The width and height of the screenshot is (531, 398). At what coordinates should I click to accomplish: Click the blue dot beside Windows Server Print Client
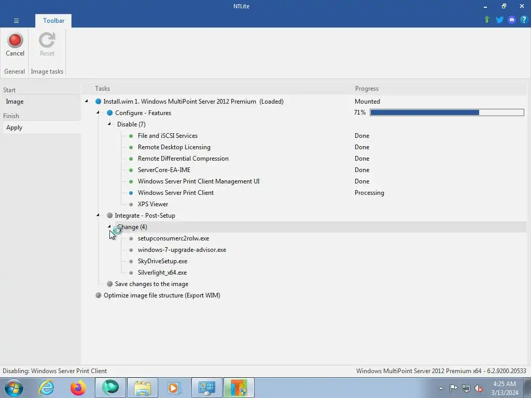point(131,193)
